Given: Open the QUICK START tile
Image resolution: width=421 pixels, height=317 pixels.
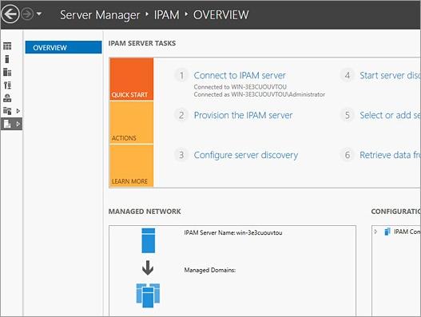Looking at the screenshot, I should point(132,79).
